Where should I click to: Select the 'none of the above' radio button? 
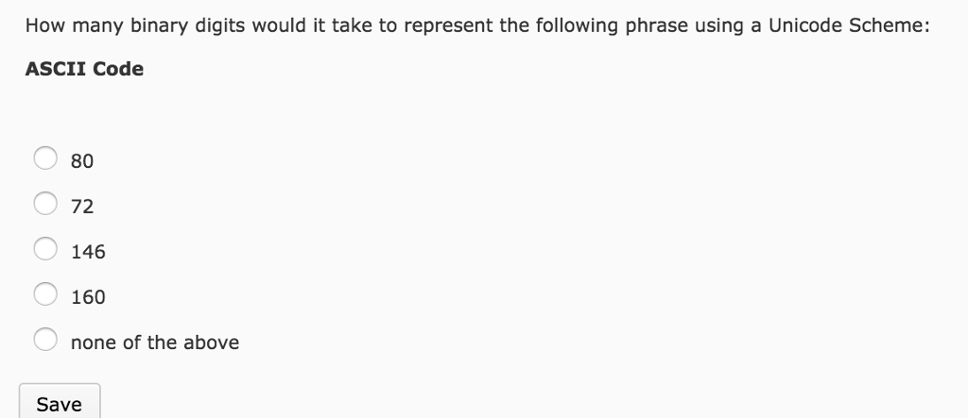[x=45, y=340]
